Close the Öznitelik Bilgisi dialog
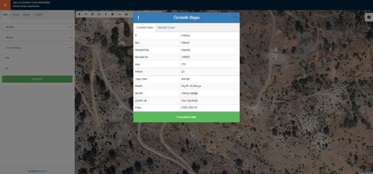This screenshot has width=373, height=174. (235, 18)
